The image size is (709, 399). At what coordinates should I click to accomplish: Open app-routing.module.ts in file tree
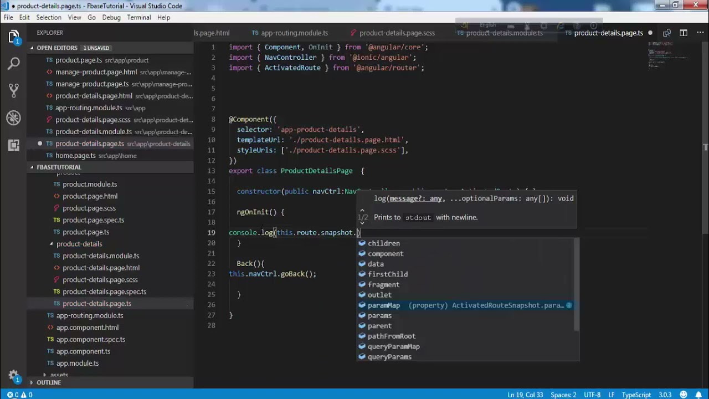tap(110, 316)
